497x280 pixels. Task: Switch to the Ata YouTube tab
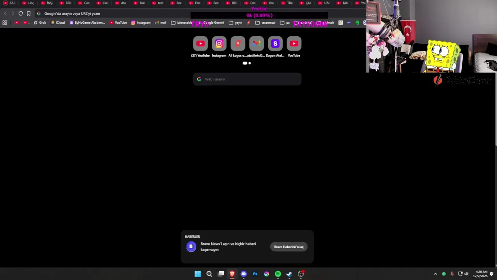[x=120, y=3]
